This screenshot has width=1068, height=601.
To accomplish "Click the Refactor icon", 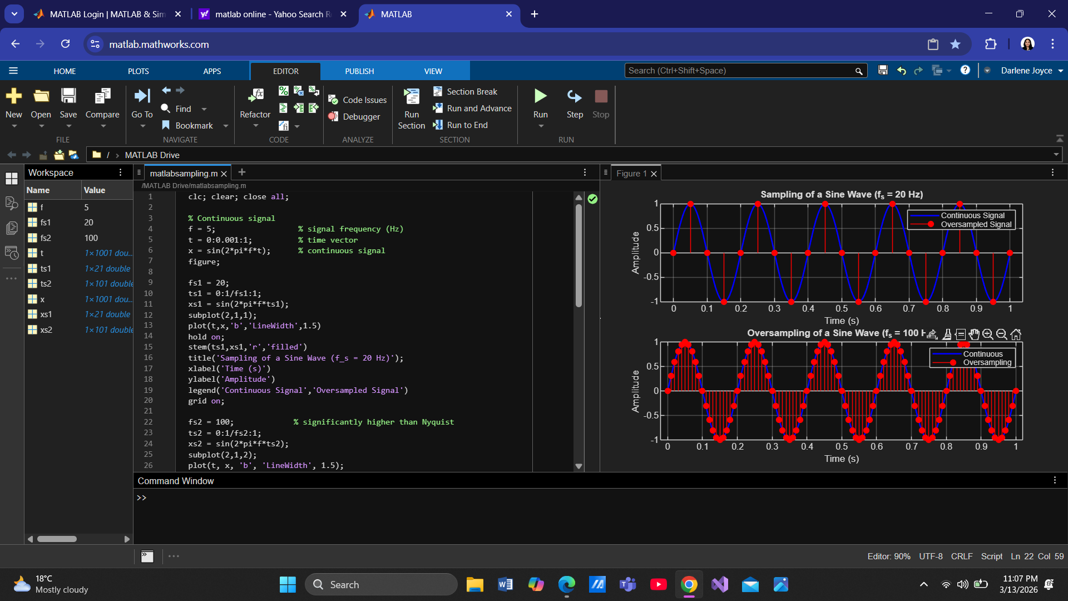I will pos(255,97).
